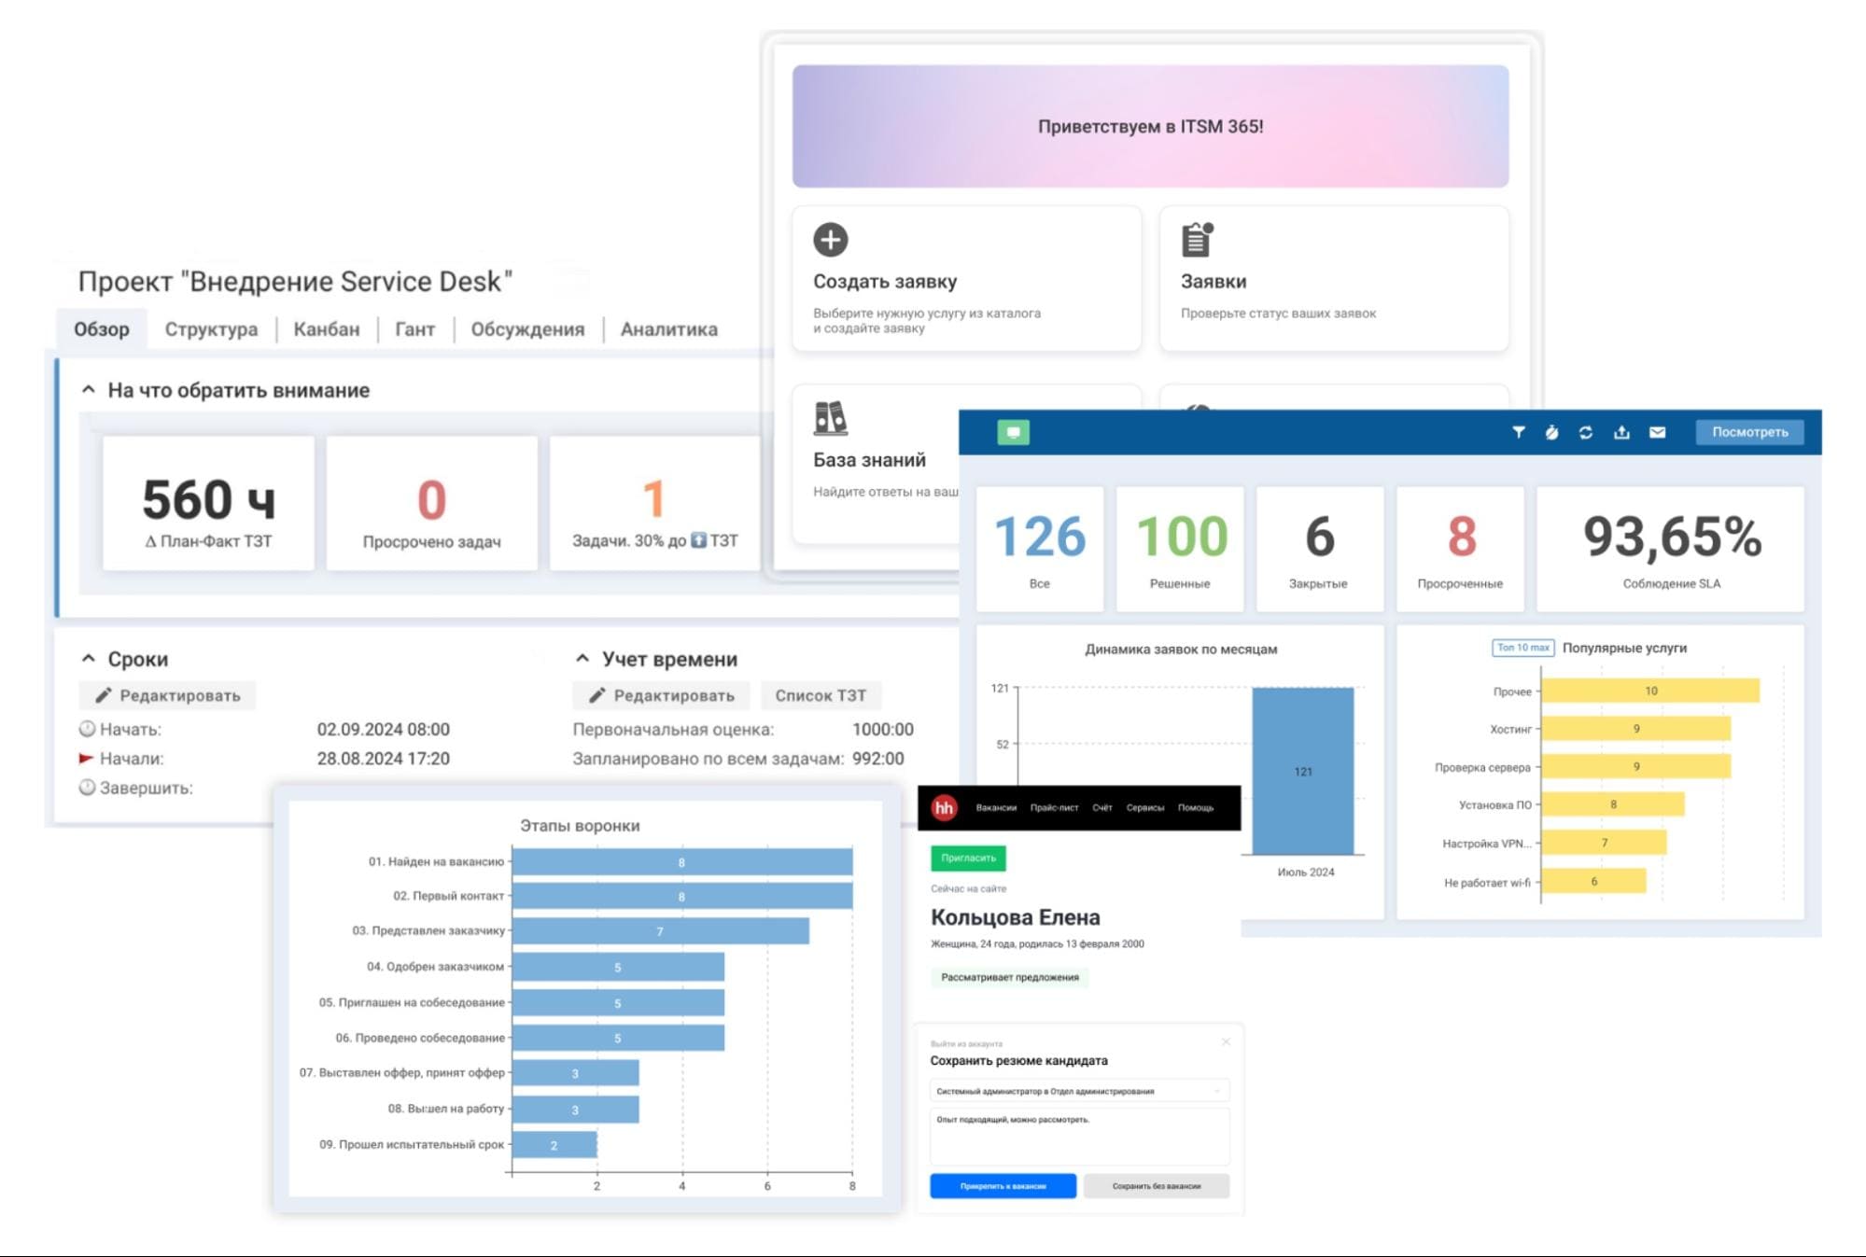1866x1257 pixels.
Task: Switch to the Канбан tab
Action: tap(326, 329)
